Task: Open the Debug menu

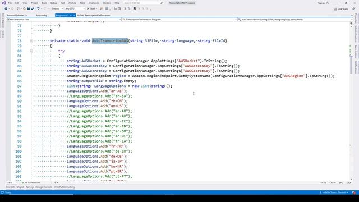Action: pos(54,3)
